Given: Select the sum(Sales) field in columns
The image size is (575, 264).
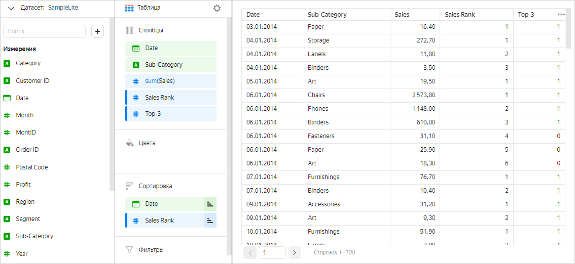Looking at the screenshot, I should 171,81.
